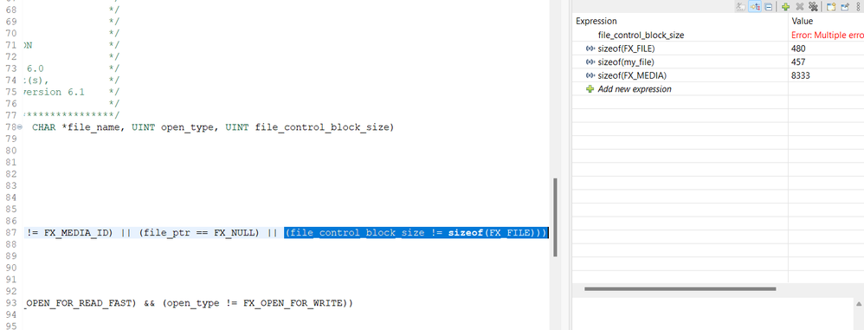This screenshot has width=864, height=330.
Task: Toggle Show Logical Structure button
Action: click(755, 7)
